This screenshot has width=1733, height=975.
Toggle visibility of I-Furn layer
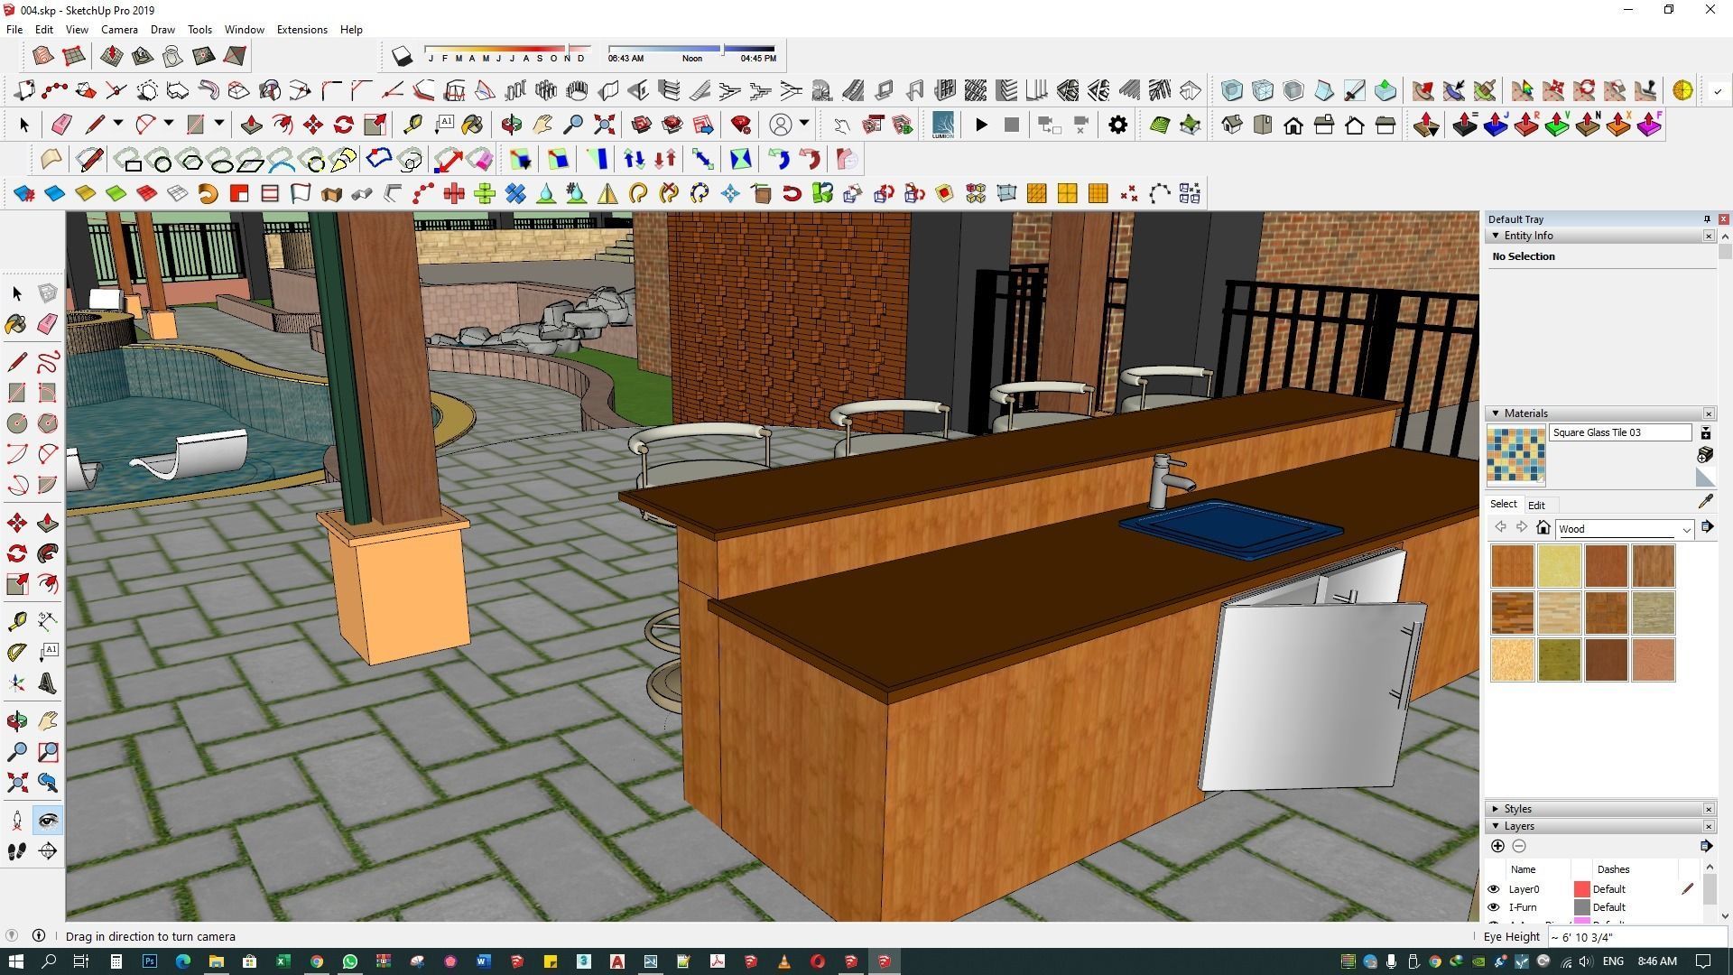coord(1494,907)
